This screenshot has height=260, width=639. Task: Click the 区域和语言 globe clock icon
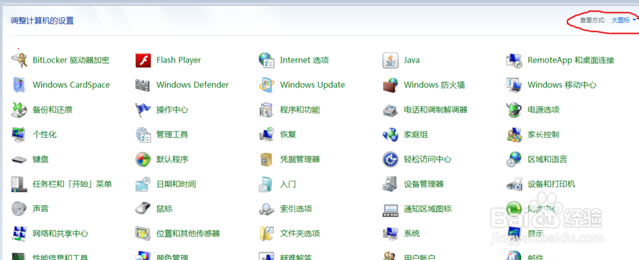pos(514,159)
